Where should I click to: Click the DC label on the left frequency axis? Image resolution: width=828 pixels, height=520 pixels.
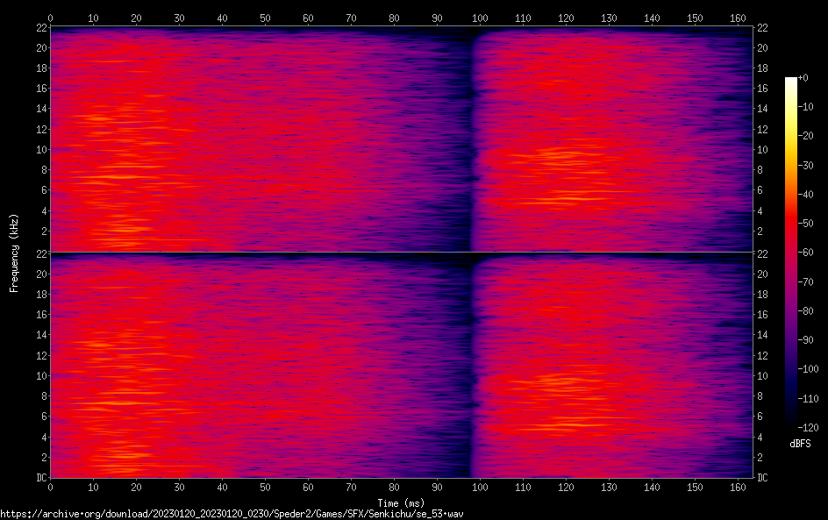tap(40, 478)
